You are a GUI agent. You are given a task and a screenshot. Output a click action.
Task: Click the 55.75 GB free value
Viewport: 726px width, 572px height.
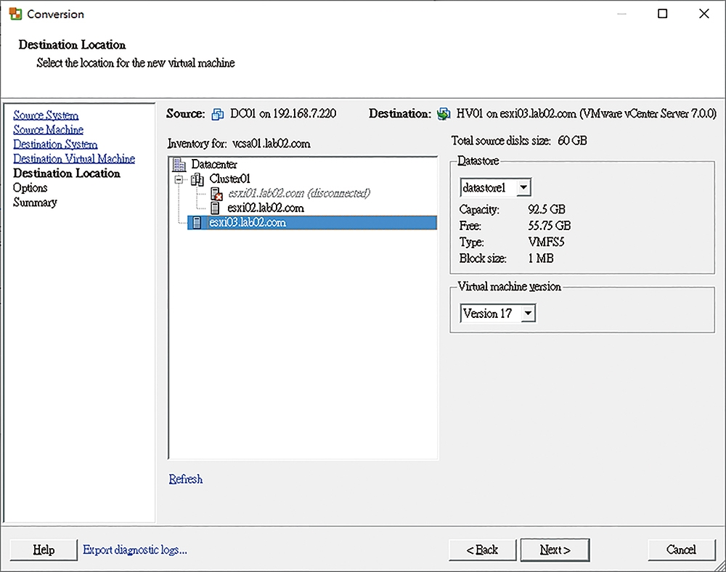[549, 225]
